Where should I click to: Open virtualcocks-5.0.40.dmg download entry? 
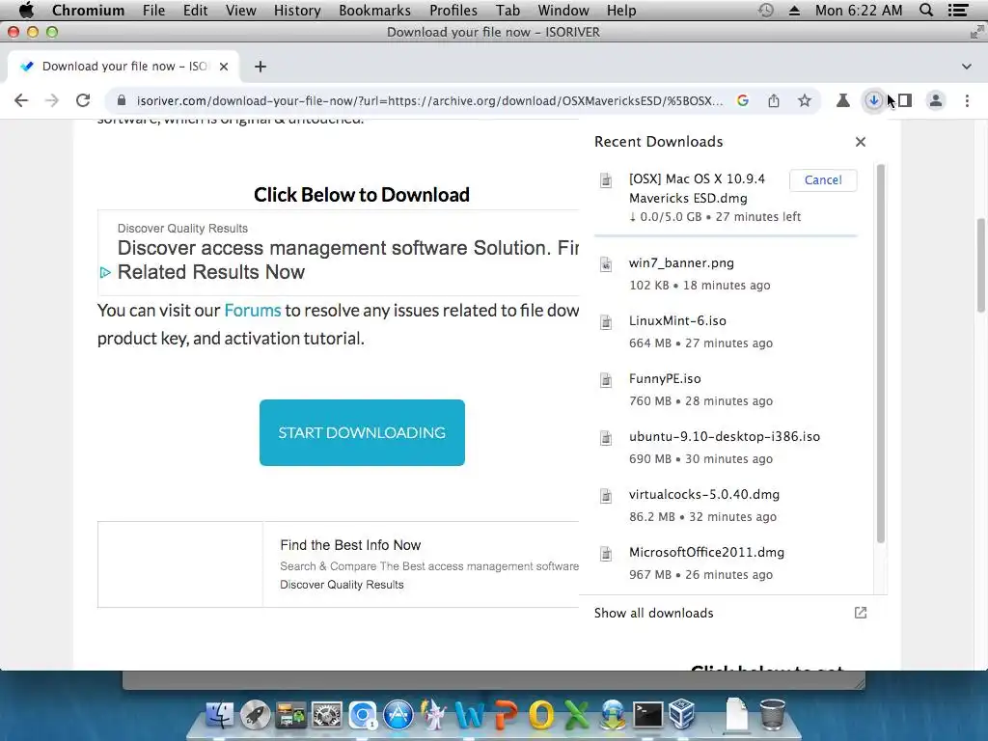coord(726,506)
